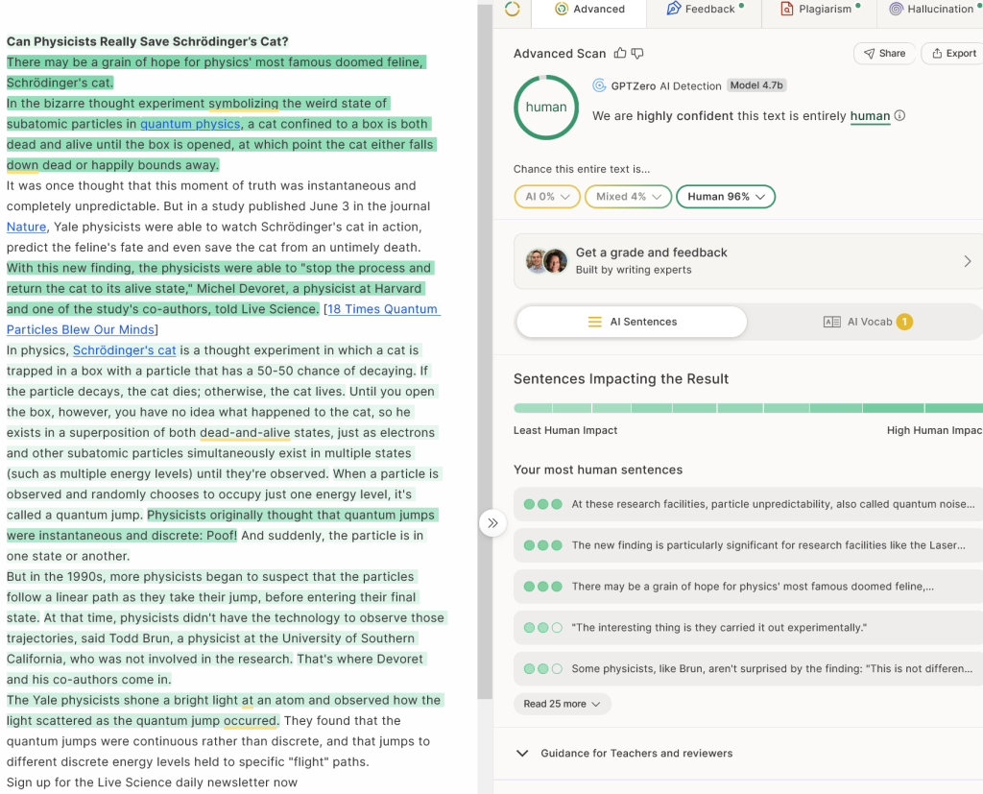
Task: Select sentence 'Some physicists, like Brun, aren't surprised'
Action: coord(748,668)
